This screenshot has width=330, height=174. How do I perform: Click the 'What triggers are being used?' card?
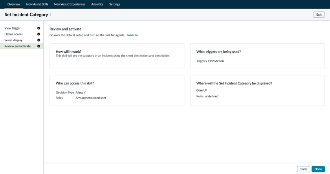point(257,56)
